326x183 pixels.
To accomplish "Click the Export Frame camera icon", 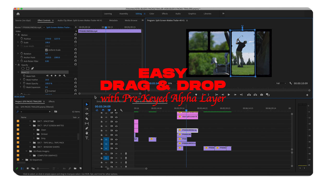I will click(262, 95).
